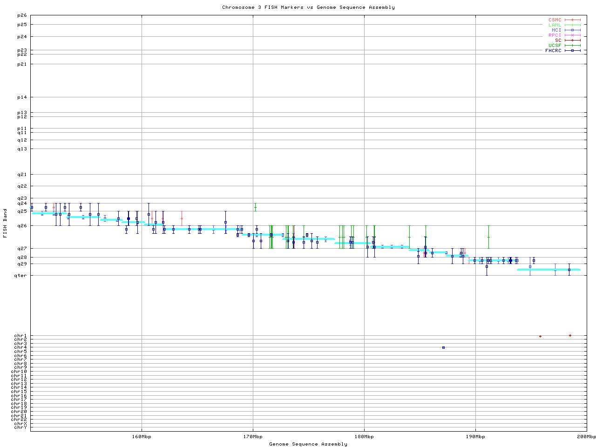Click the chrY label on the y-axis
The height and width of the screenshot is (447, 596).
[20, 427]
